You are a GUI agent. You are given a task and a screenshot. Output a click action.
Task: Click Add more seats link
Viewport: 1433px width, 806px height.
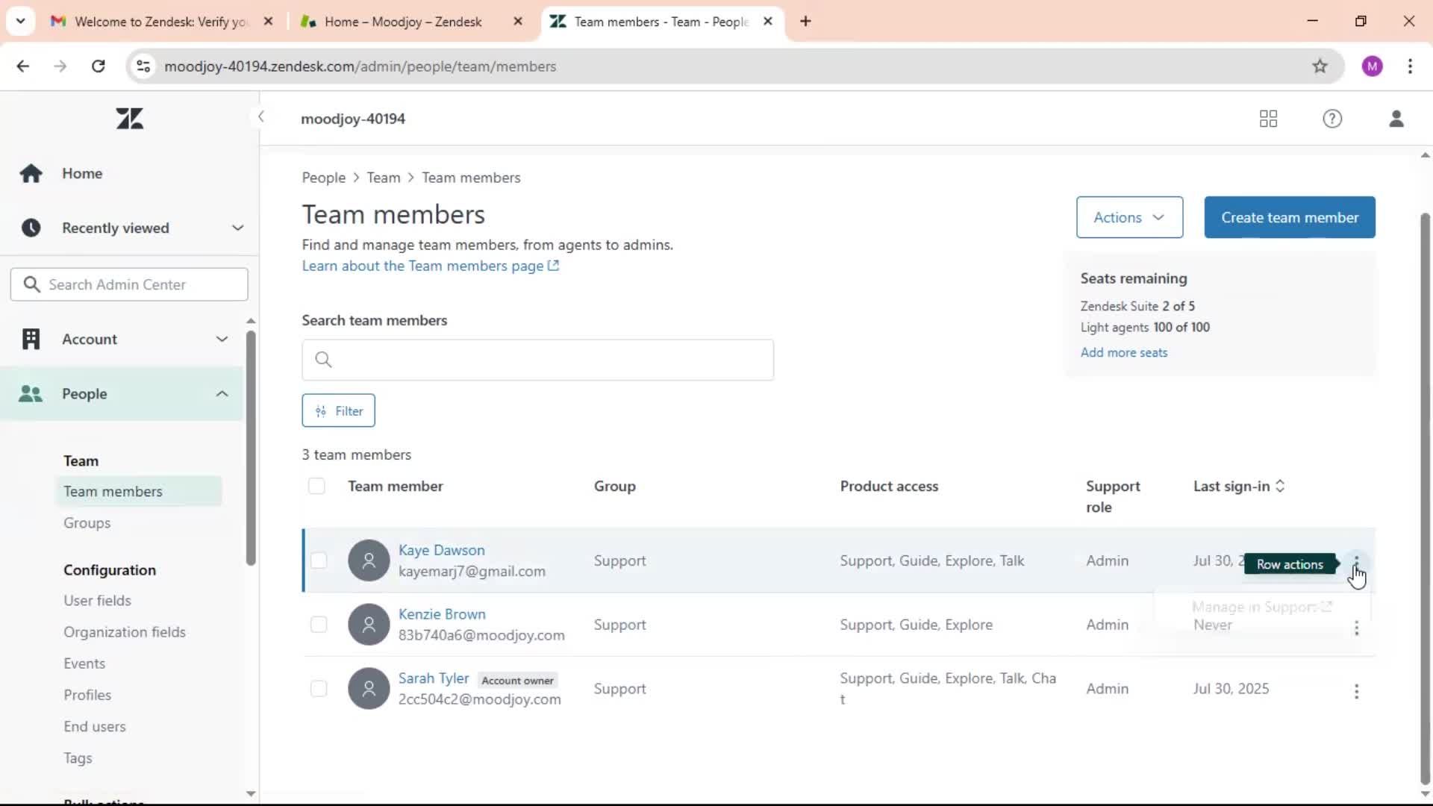1124,352
